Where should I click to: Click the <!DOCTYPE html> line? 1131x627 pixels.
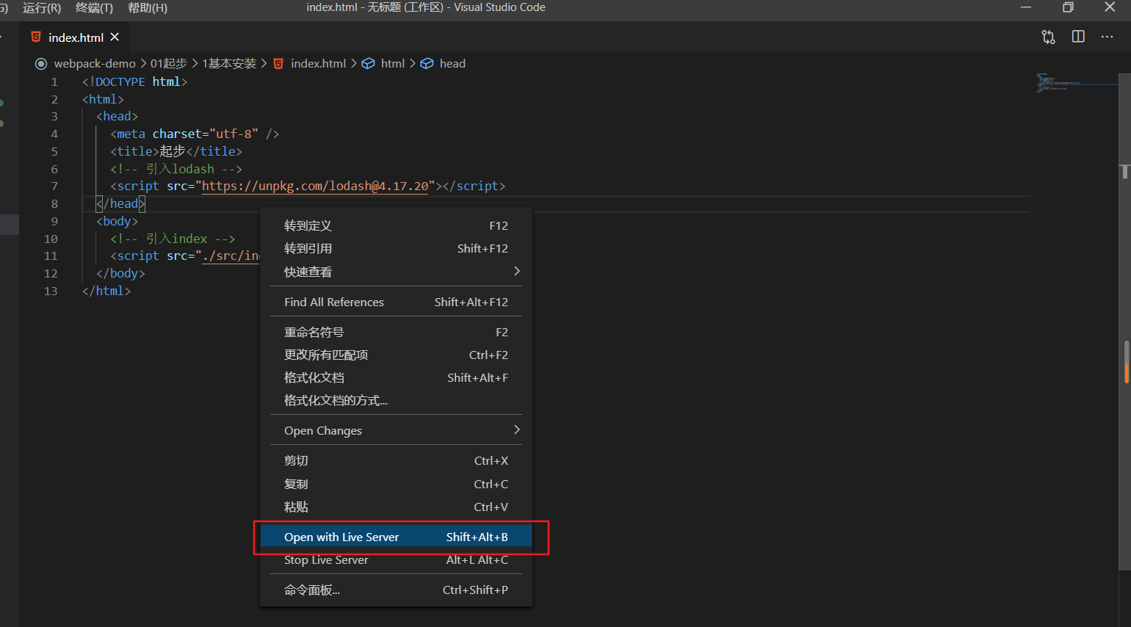click(x=134, y=81)
